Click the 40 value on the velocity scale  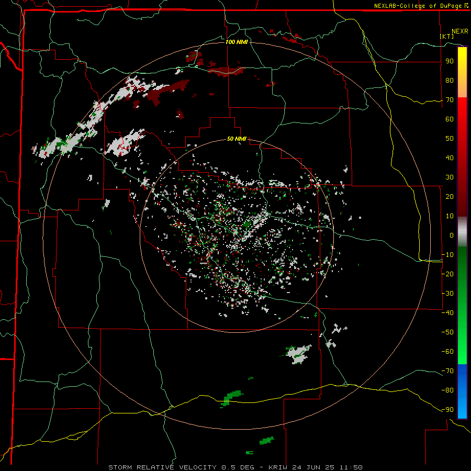(x=450, y=158)
